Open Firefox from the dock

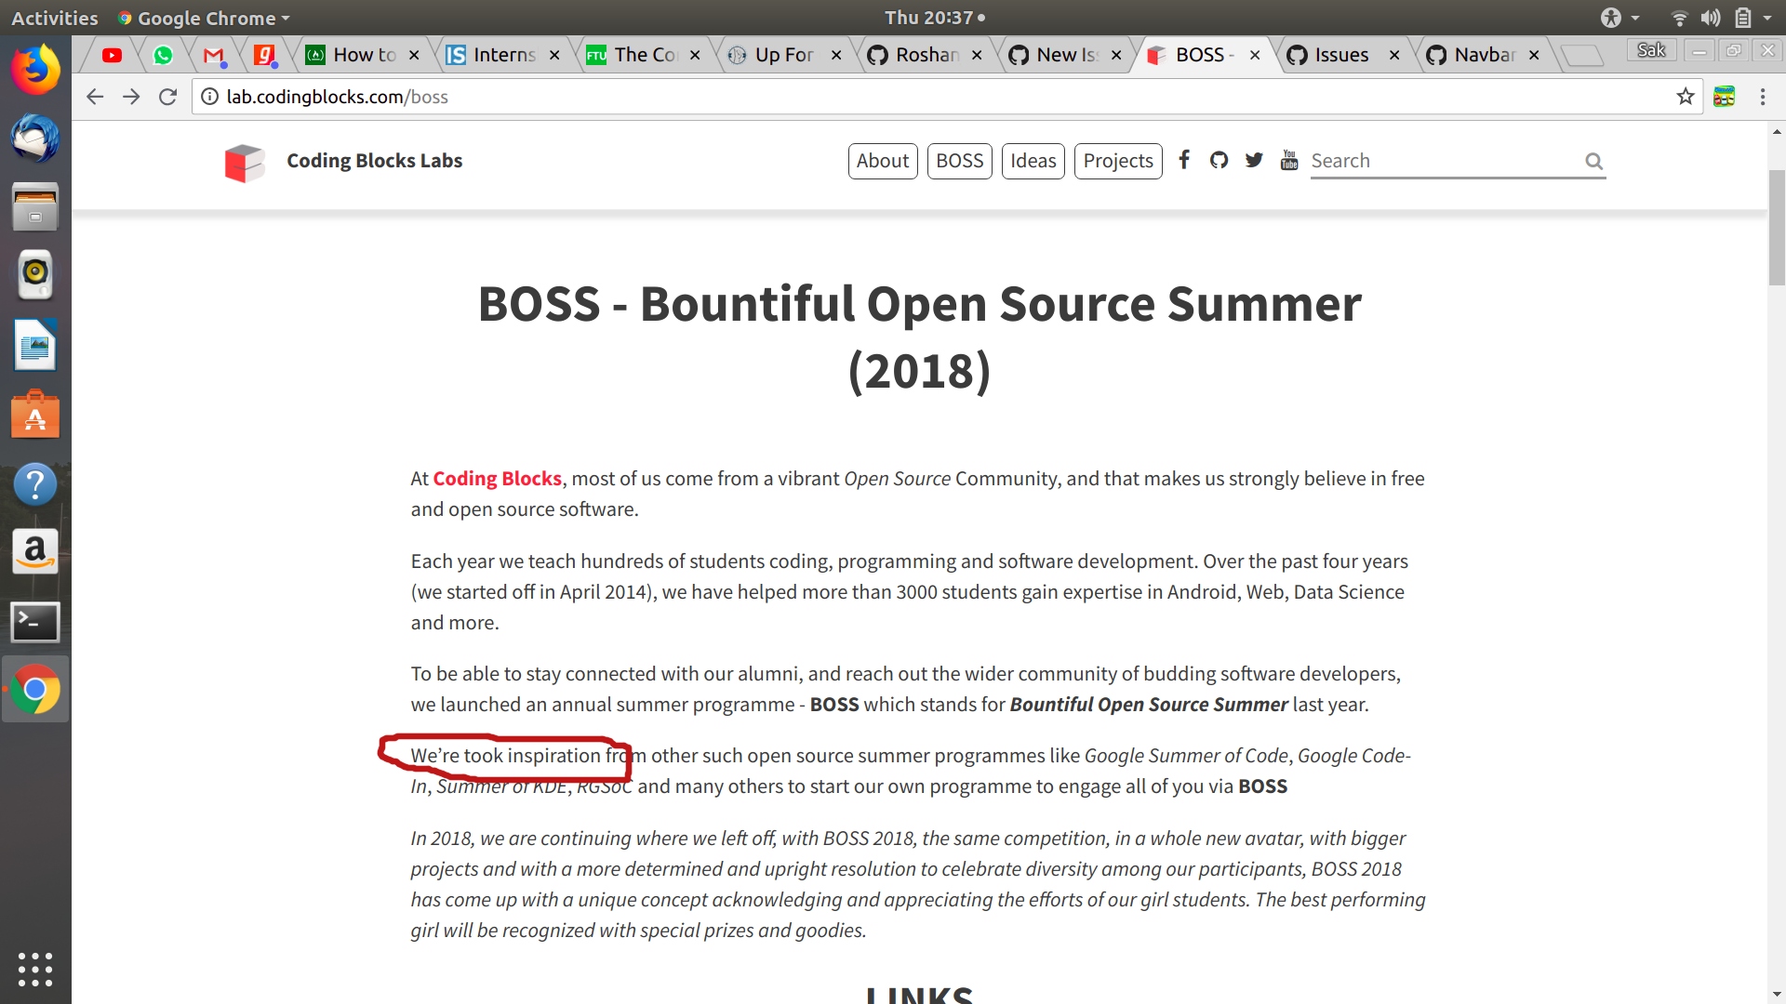tap(35, 70)
